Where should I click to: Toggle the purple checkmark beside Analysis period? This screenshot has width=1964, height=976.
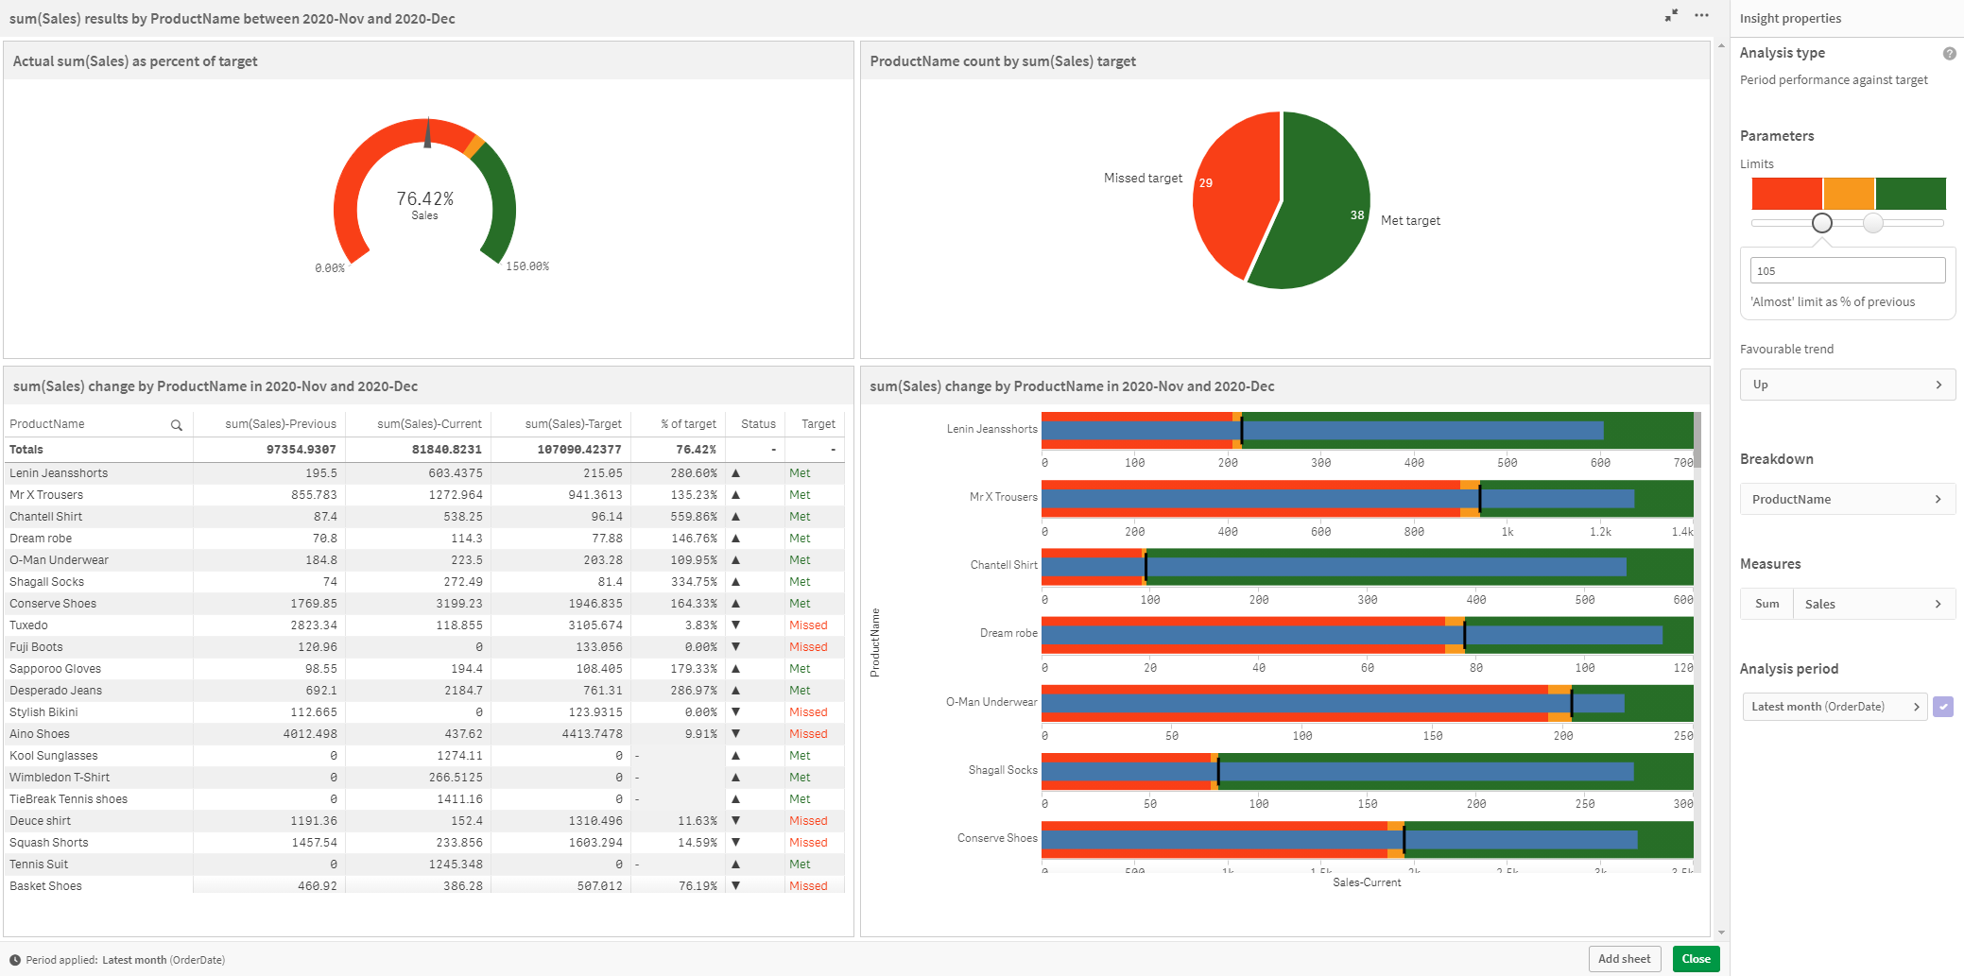pos(1943,707)
